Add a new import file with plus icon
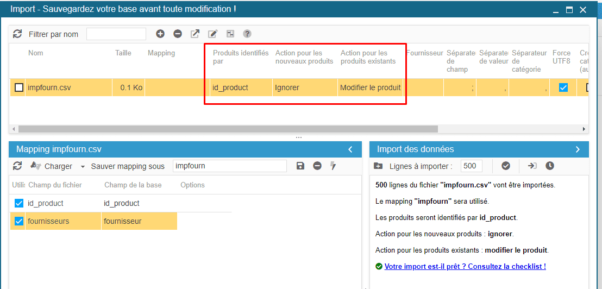This screenshot has height=289, width=602. tap(160, 34)
